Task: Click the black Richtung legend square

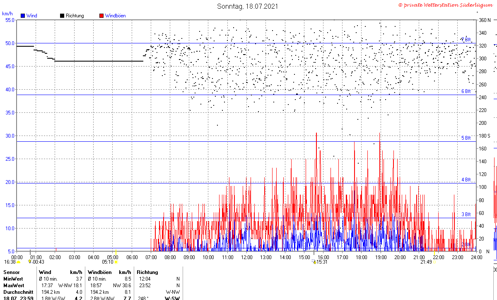Action: pos(62,16)
